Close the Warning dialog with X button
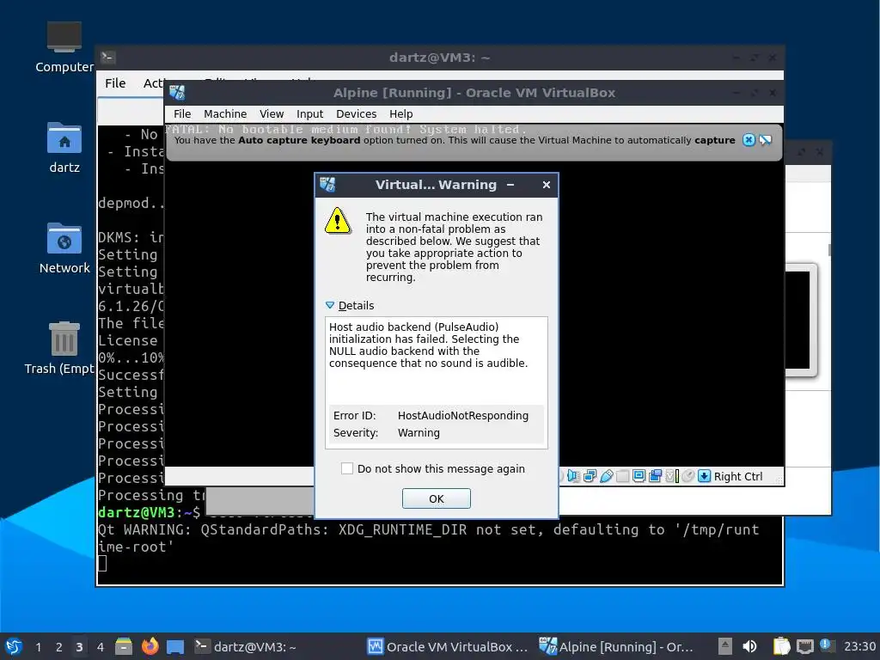This screenshot has height=660, width=880. [546, 185]
